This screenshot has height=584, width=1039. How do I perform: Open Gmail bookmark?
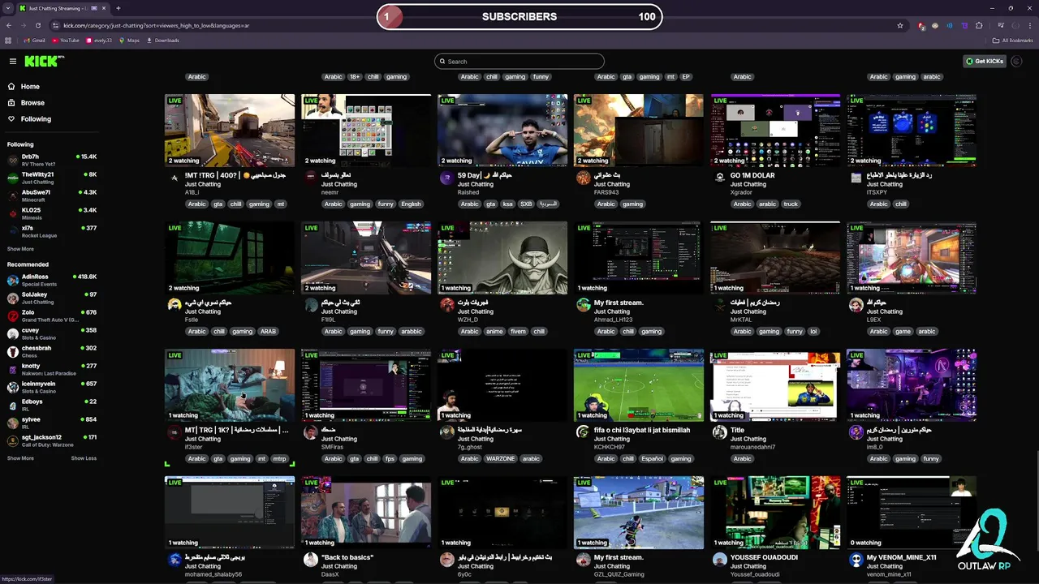[x=33, y=40]
